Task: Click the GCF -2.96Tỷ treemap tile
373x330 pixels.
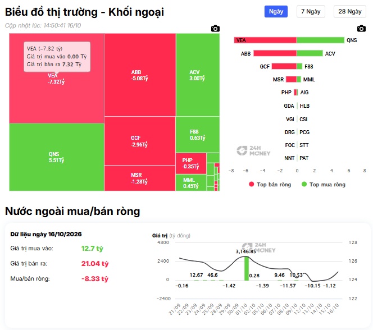Action: click(x=140, y=141)
